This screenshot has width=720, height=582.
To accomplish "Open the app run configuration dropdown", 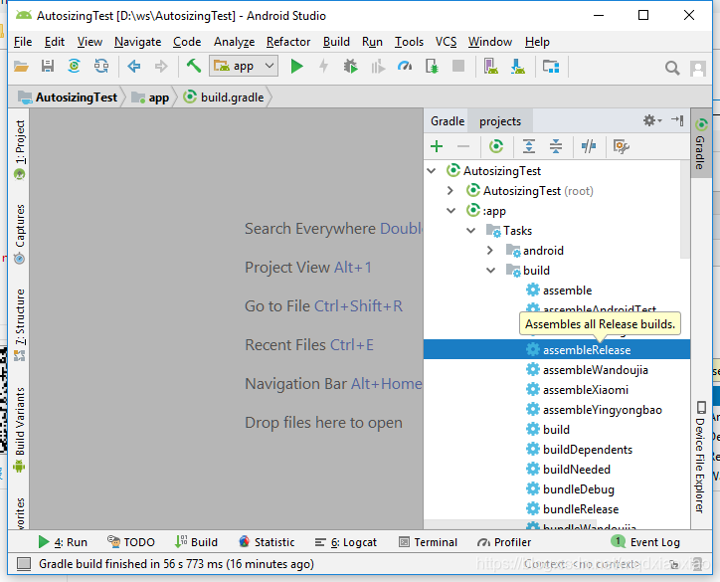I will pyautogui.click(x=244, y=66).
